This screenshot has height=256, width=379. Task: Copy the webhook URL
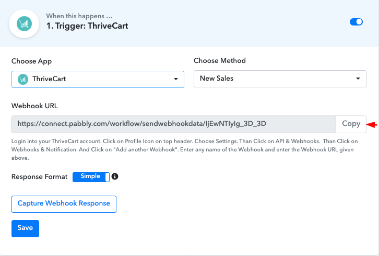pyautogui.click(x=351, y=124)
